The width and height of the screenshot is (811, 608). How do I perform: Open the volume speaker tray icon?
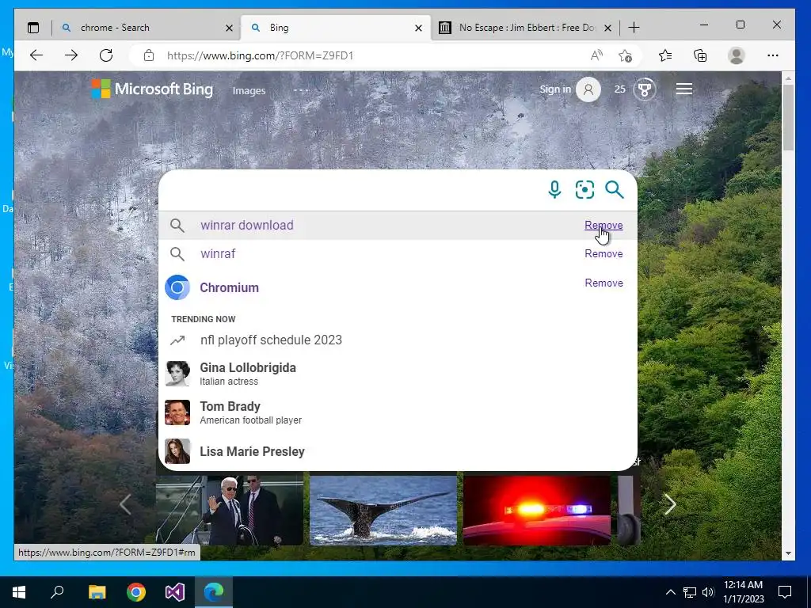pyautogui.click(x=708, y=592)
